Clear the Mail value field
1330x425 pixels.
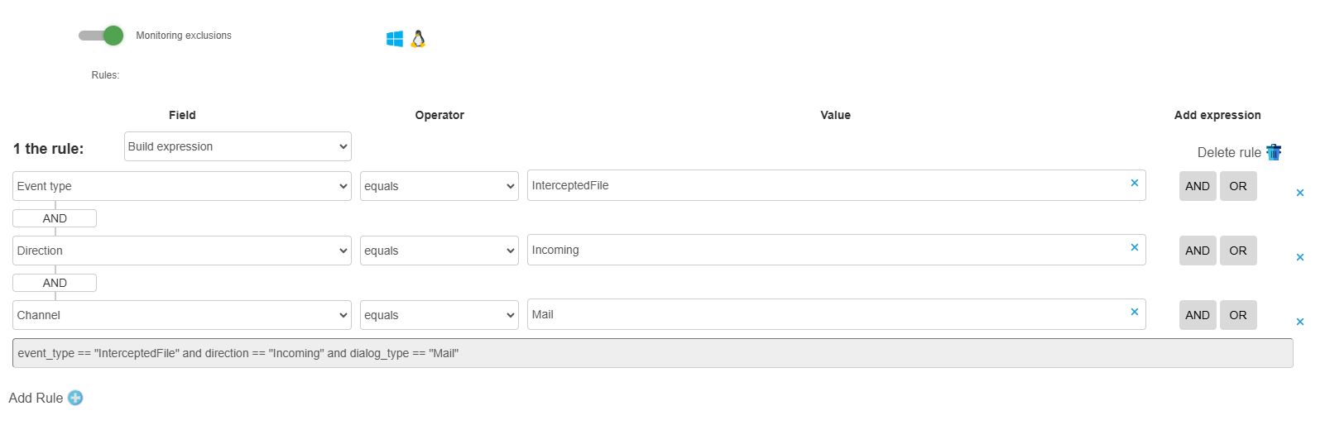point(1135,312)
